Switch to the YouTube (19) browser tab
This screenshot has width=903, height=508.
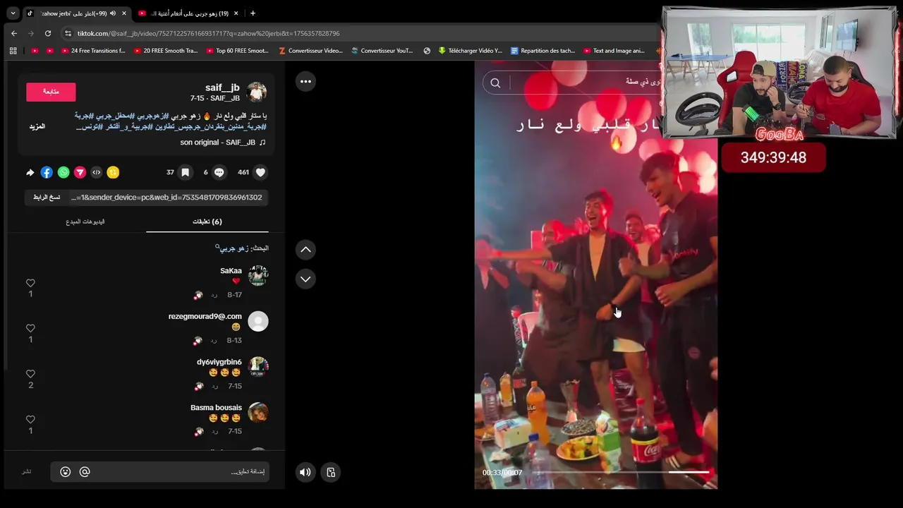pos(188,13)
